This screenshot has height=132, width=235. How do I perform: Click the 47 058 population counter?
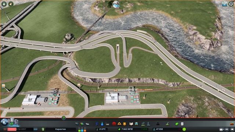(159, 129)
